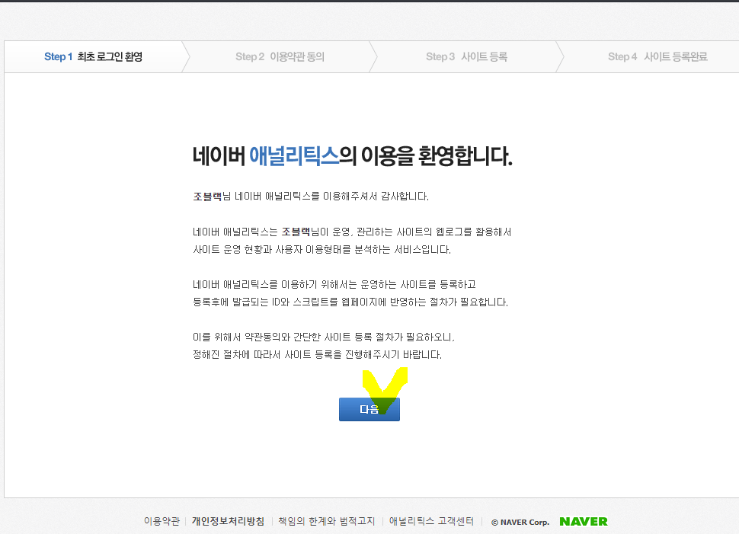
Task: Select the Step 2 이용약관 동의 tab
Action: [280, 56]
